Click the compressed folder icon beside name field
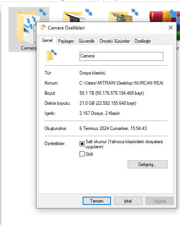Image resolution: width=180 pixels, height=227 pixels. 52,55
